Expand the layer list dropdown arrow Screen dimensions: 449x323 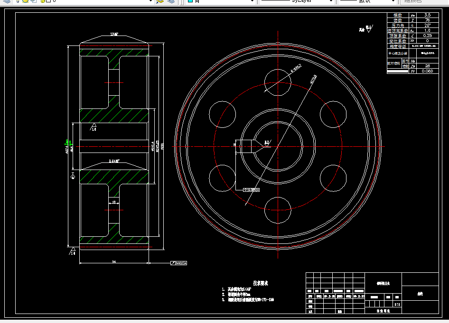[150, 1]
